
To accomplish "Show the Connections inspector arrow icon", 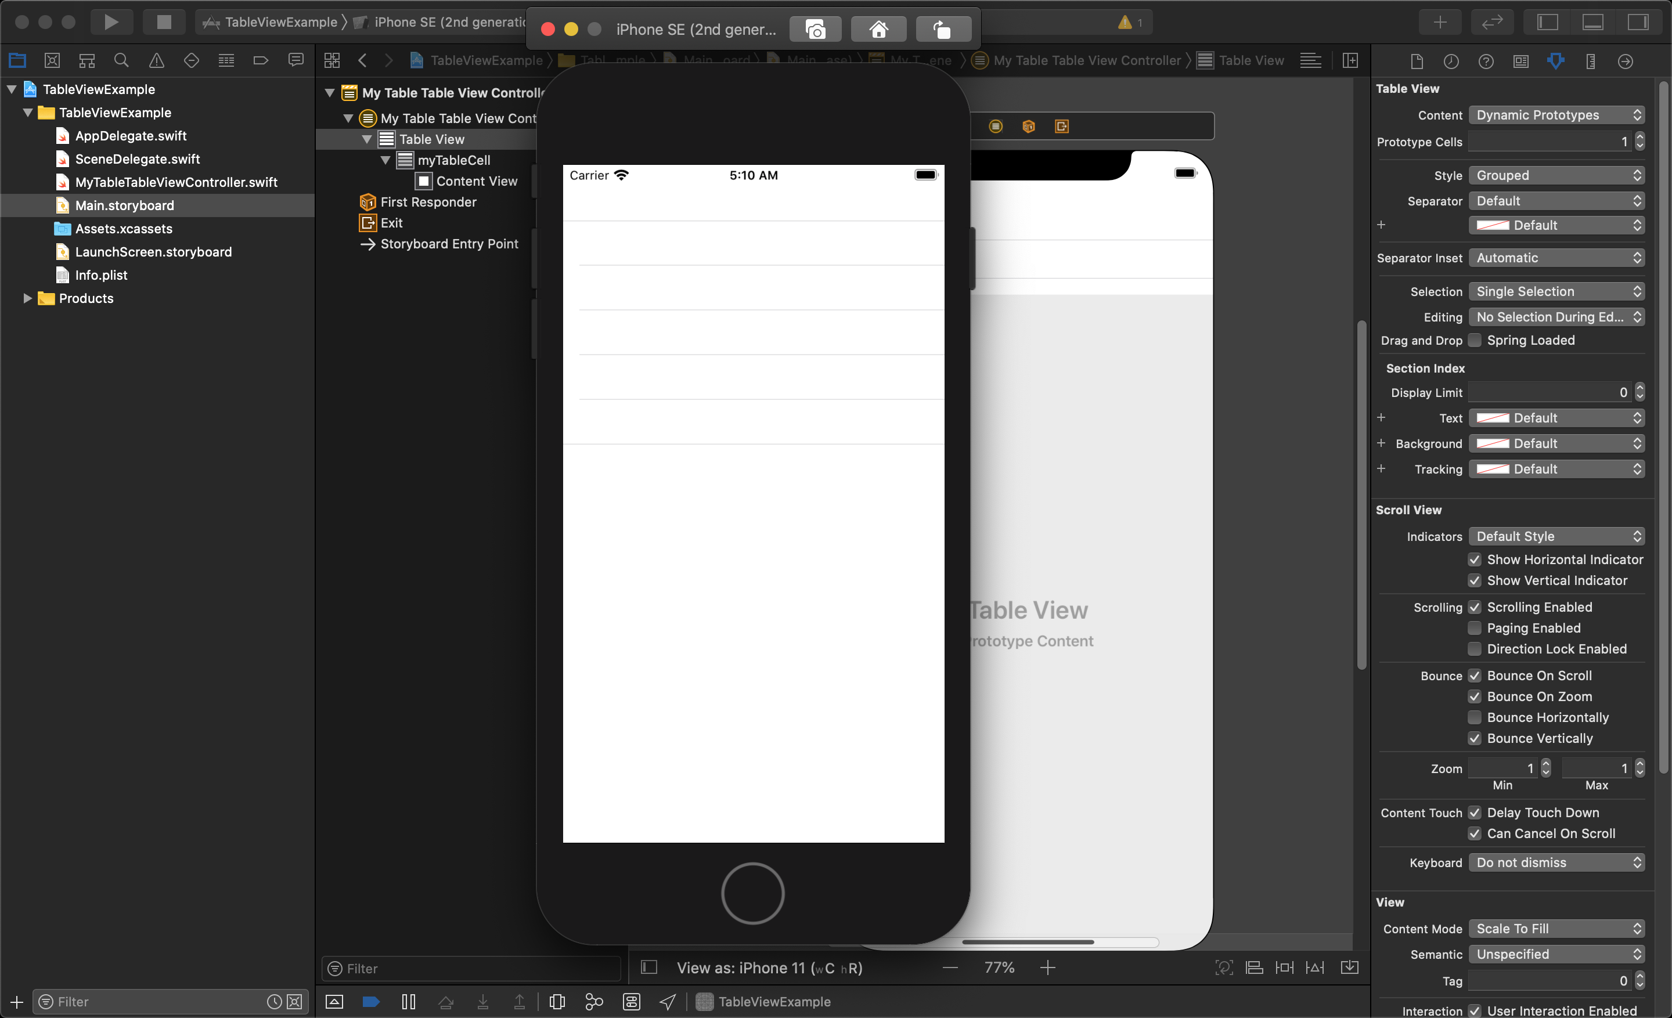I will pos(1625,61).
